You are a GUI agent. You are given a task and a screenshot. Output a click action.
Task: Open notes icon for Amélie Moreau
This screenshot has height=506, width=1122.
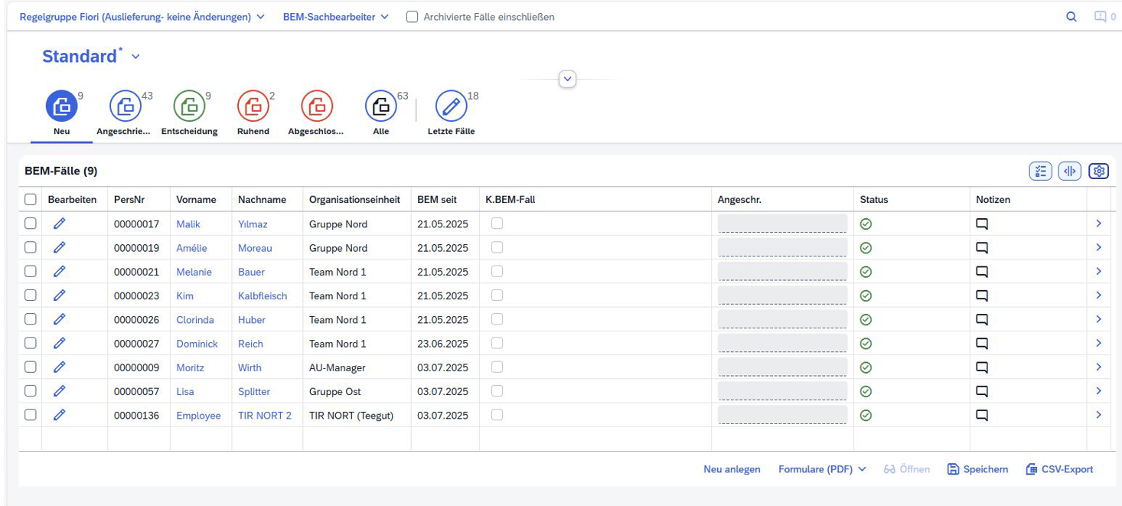tap(982, 248)
